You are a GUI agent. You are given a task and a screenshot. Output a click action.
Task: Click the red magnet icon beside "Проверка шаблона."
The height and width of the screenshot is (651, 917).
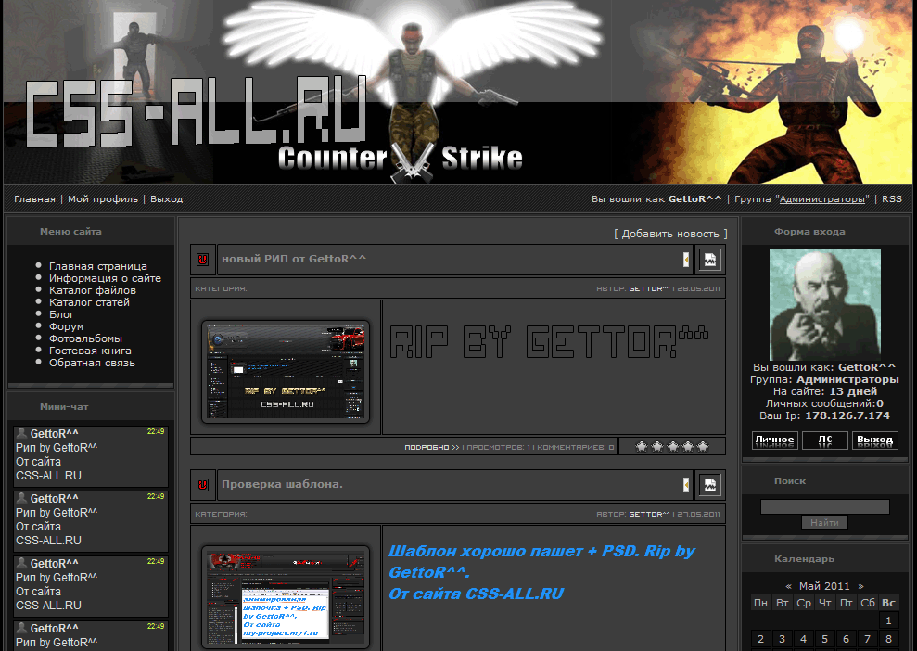click(x=202, y=485)
